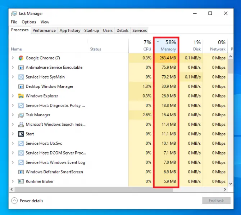Click the horizontal scrollbar thumb
Viewport: 241px width, 215px height.
(94, 189)
